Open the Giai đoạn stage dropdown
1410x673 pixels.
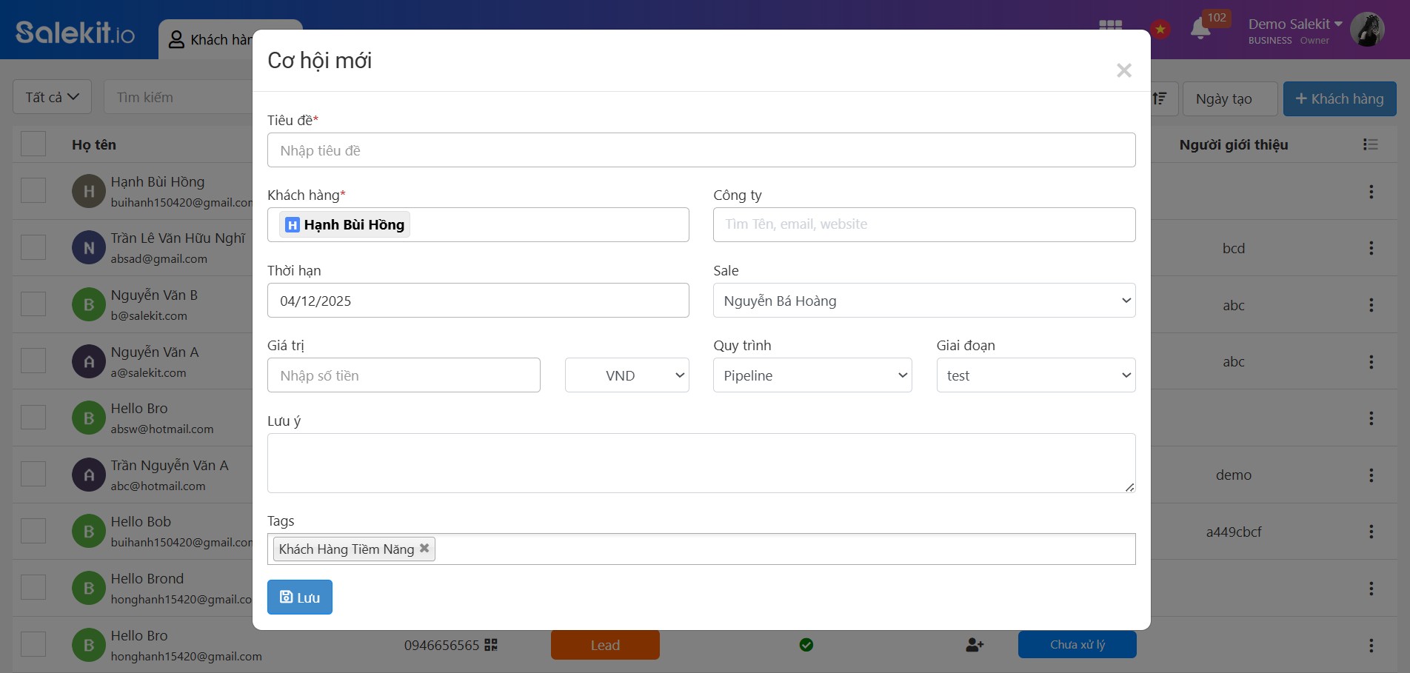pos(1035,375)
